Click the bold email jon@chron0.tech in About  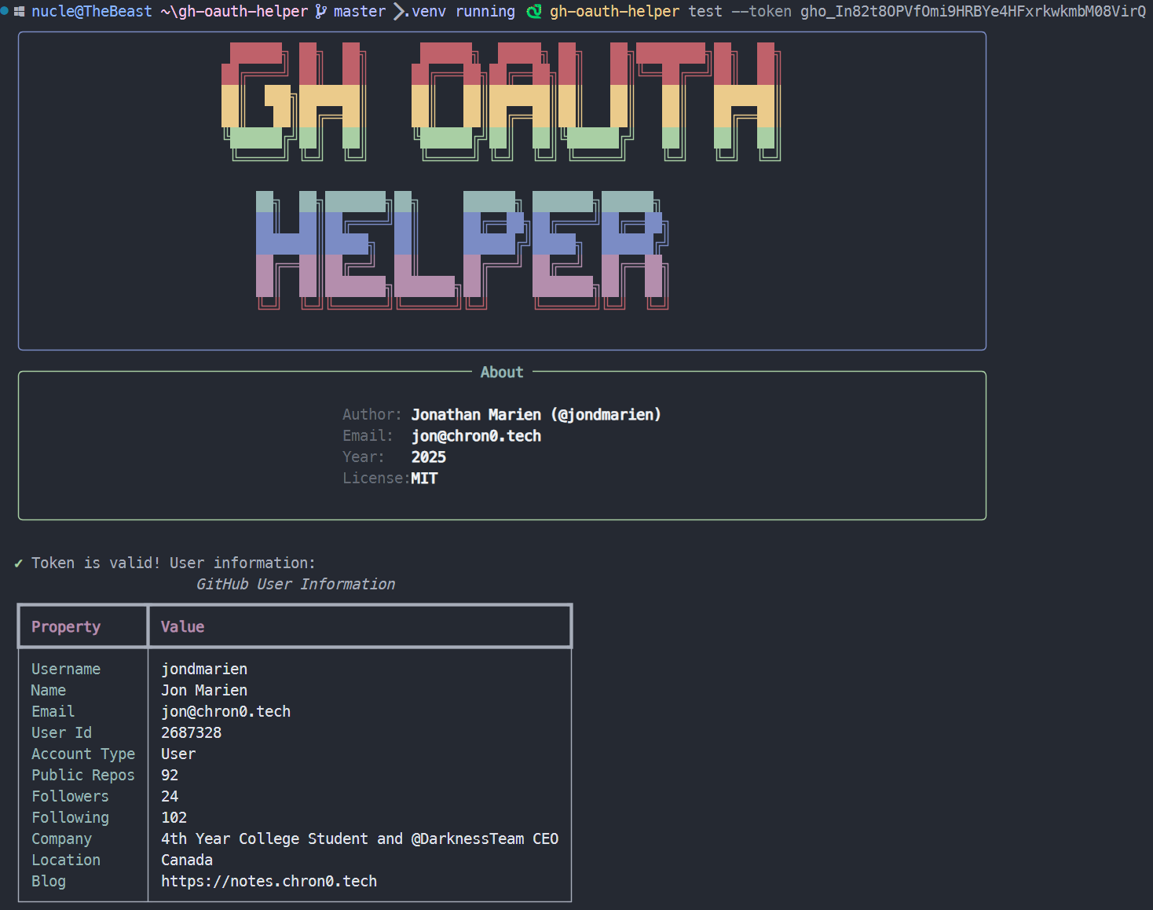pos(476,436)
